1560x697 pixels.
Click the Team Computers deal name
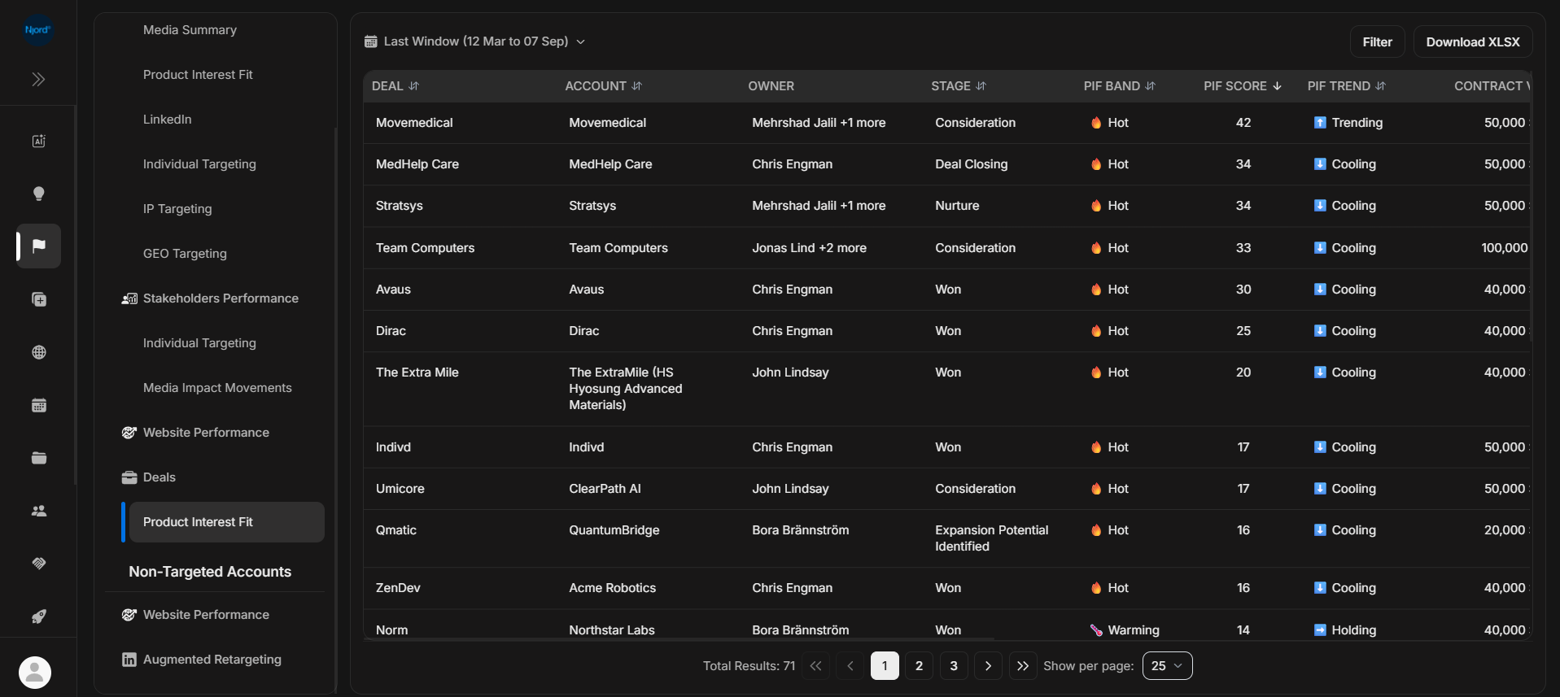(x=425, y=248)
